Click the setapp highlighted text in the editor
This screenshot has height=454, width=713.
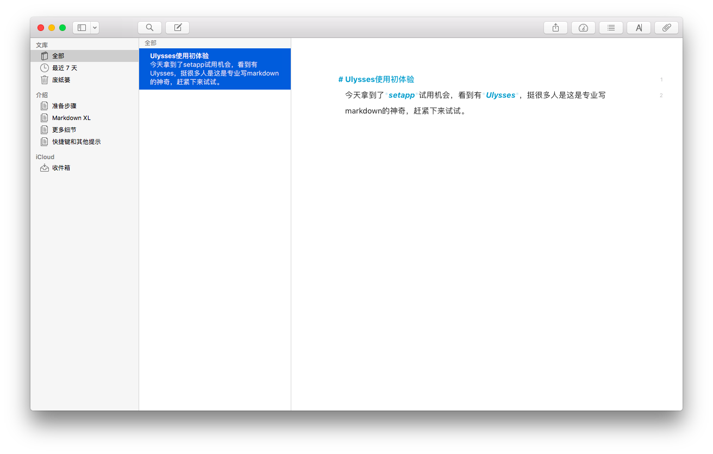pyautogui.click(x=401, y=94)
